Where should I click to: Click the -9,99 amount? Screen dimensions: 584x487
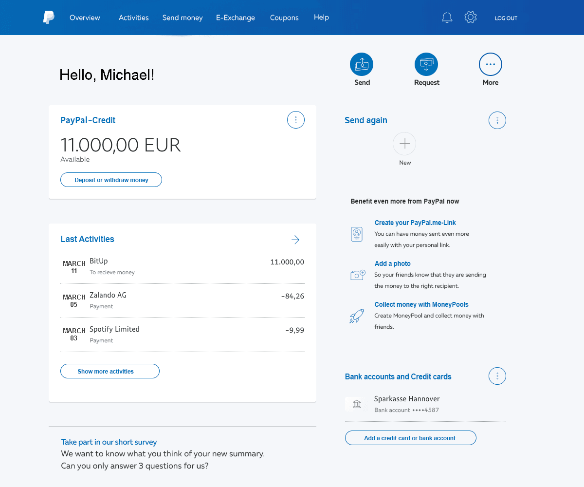pos(294,330)
